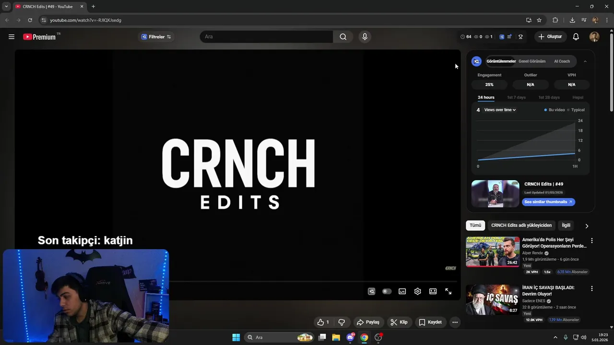Select the 1st 28 days range

coord(549,97)
